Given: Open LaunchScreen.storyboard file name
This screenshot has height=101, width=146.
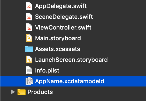Looking at the screenshot, I should [x=71, y=60].
